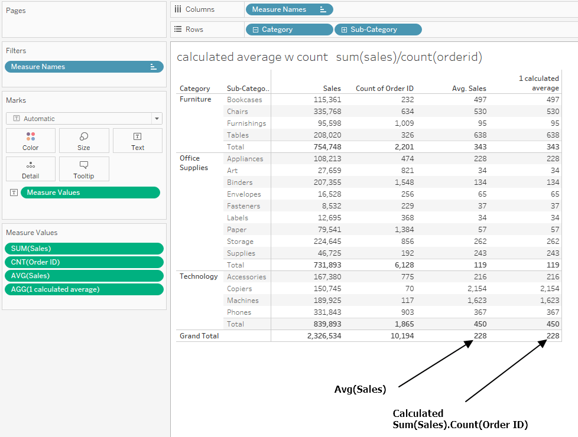Select the Appliances sub-category row

tap(245, 159)
